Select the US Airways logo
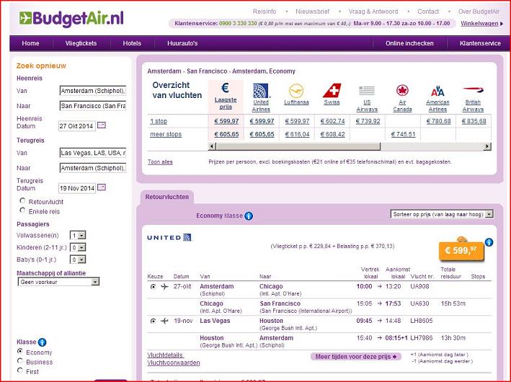511x382 pixels. pos(367,91)
